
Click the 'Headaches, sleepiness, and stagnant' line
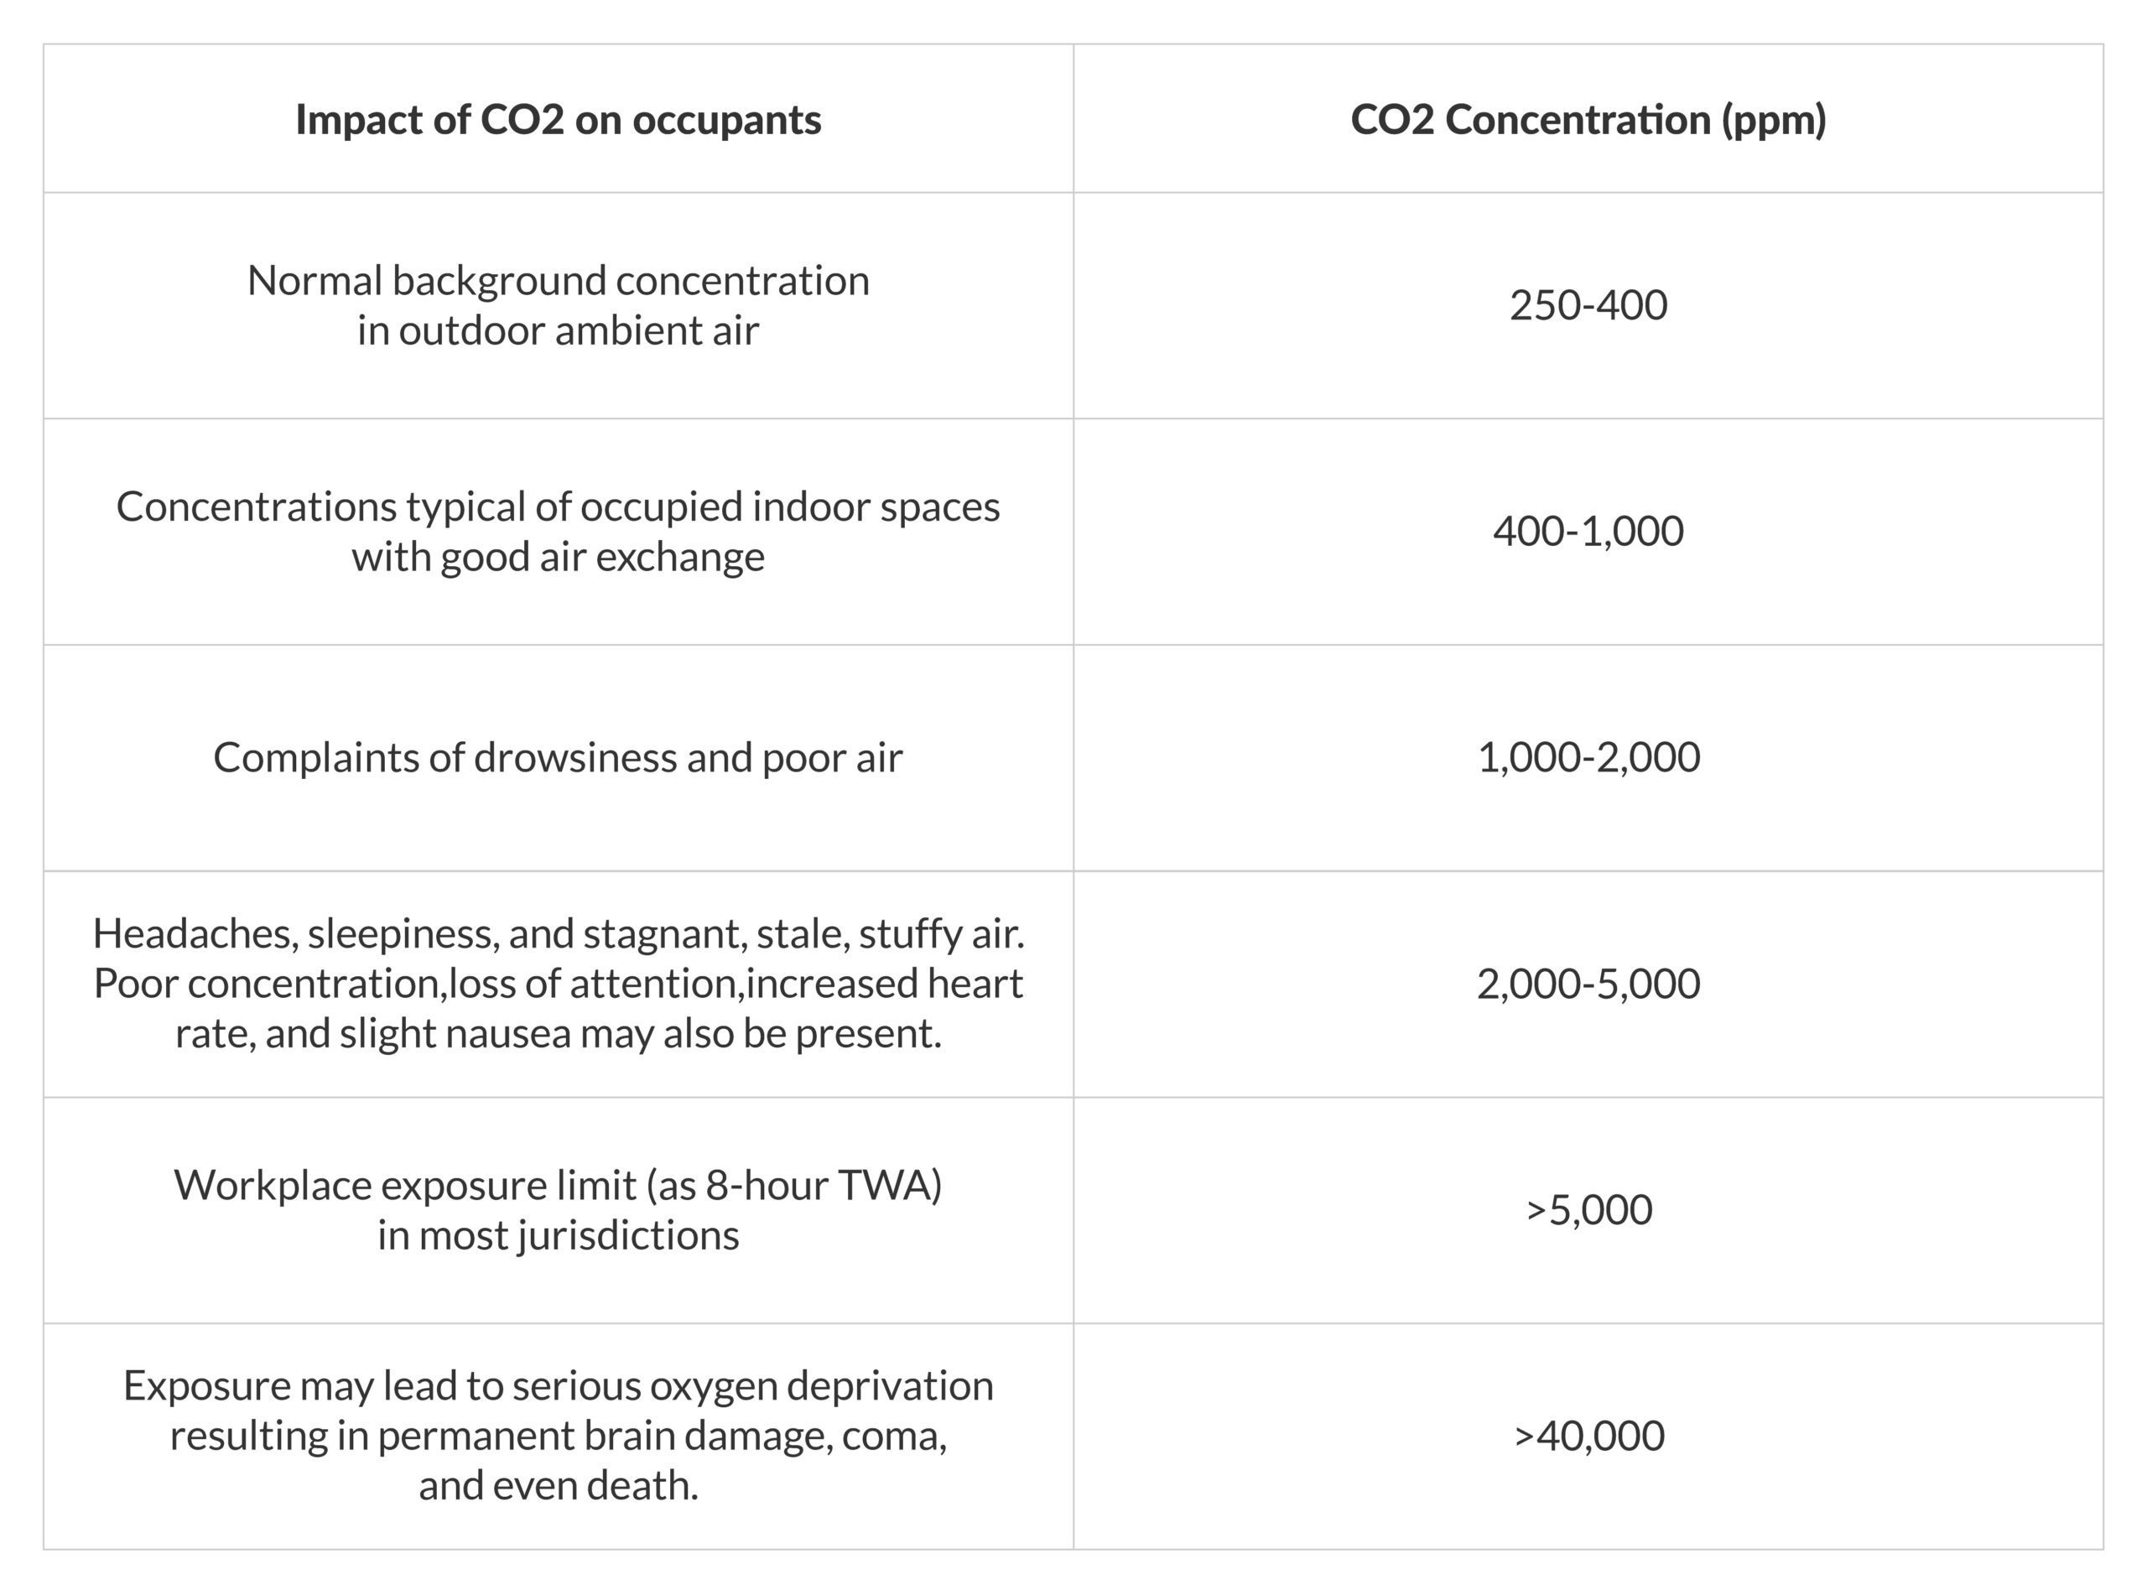(x=558, y=933)
